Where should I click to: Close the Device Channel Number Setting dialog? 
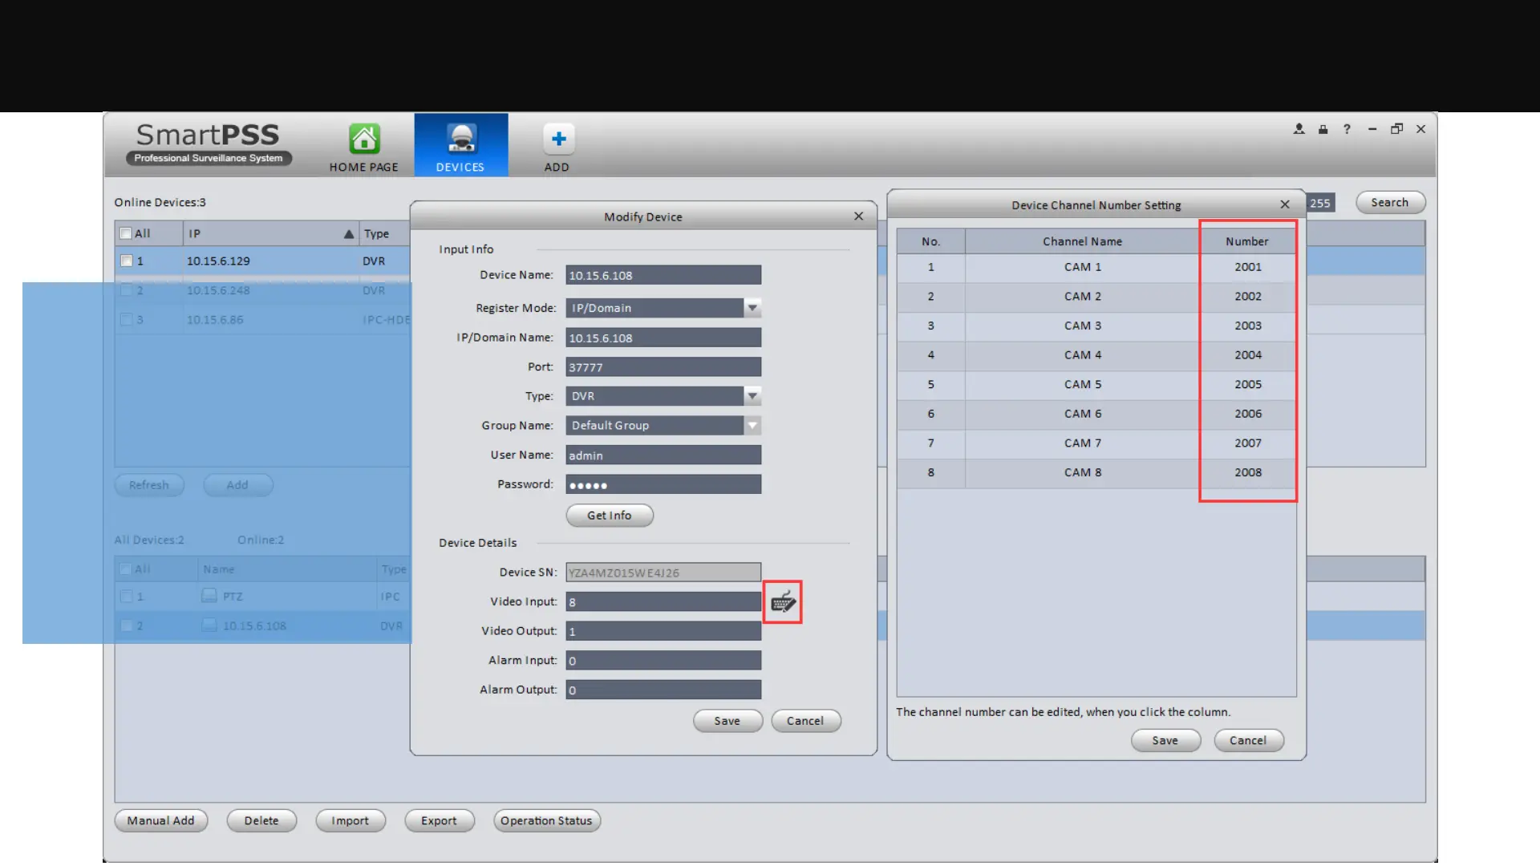tap(1285, 204)
